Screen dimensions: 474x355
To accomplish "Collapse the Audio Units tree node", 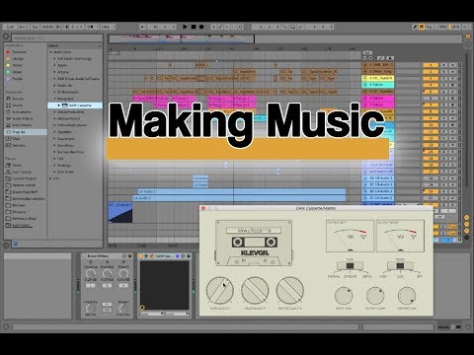I will [51, 52].
